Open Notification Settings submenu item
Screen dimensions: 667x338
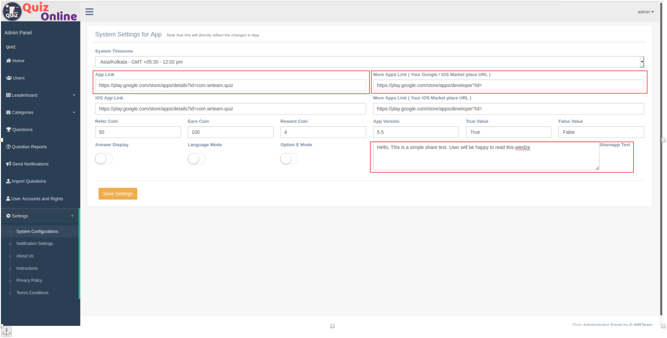35,244
